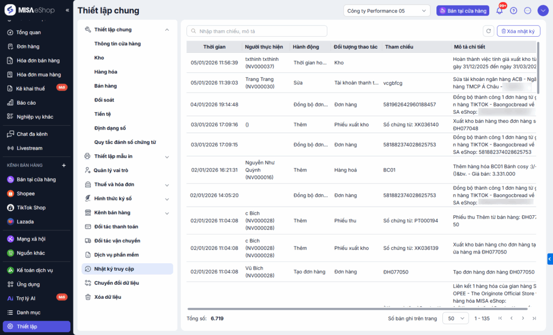Open the more options ellipsis icon
The image size is (553, 335).
click(528, 11)
